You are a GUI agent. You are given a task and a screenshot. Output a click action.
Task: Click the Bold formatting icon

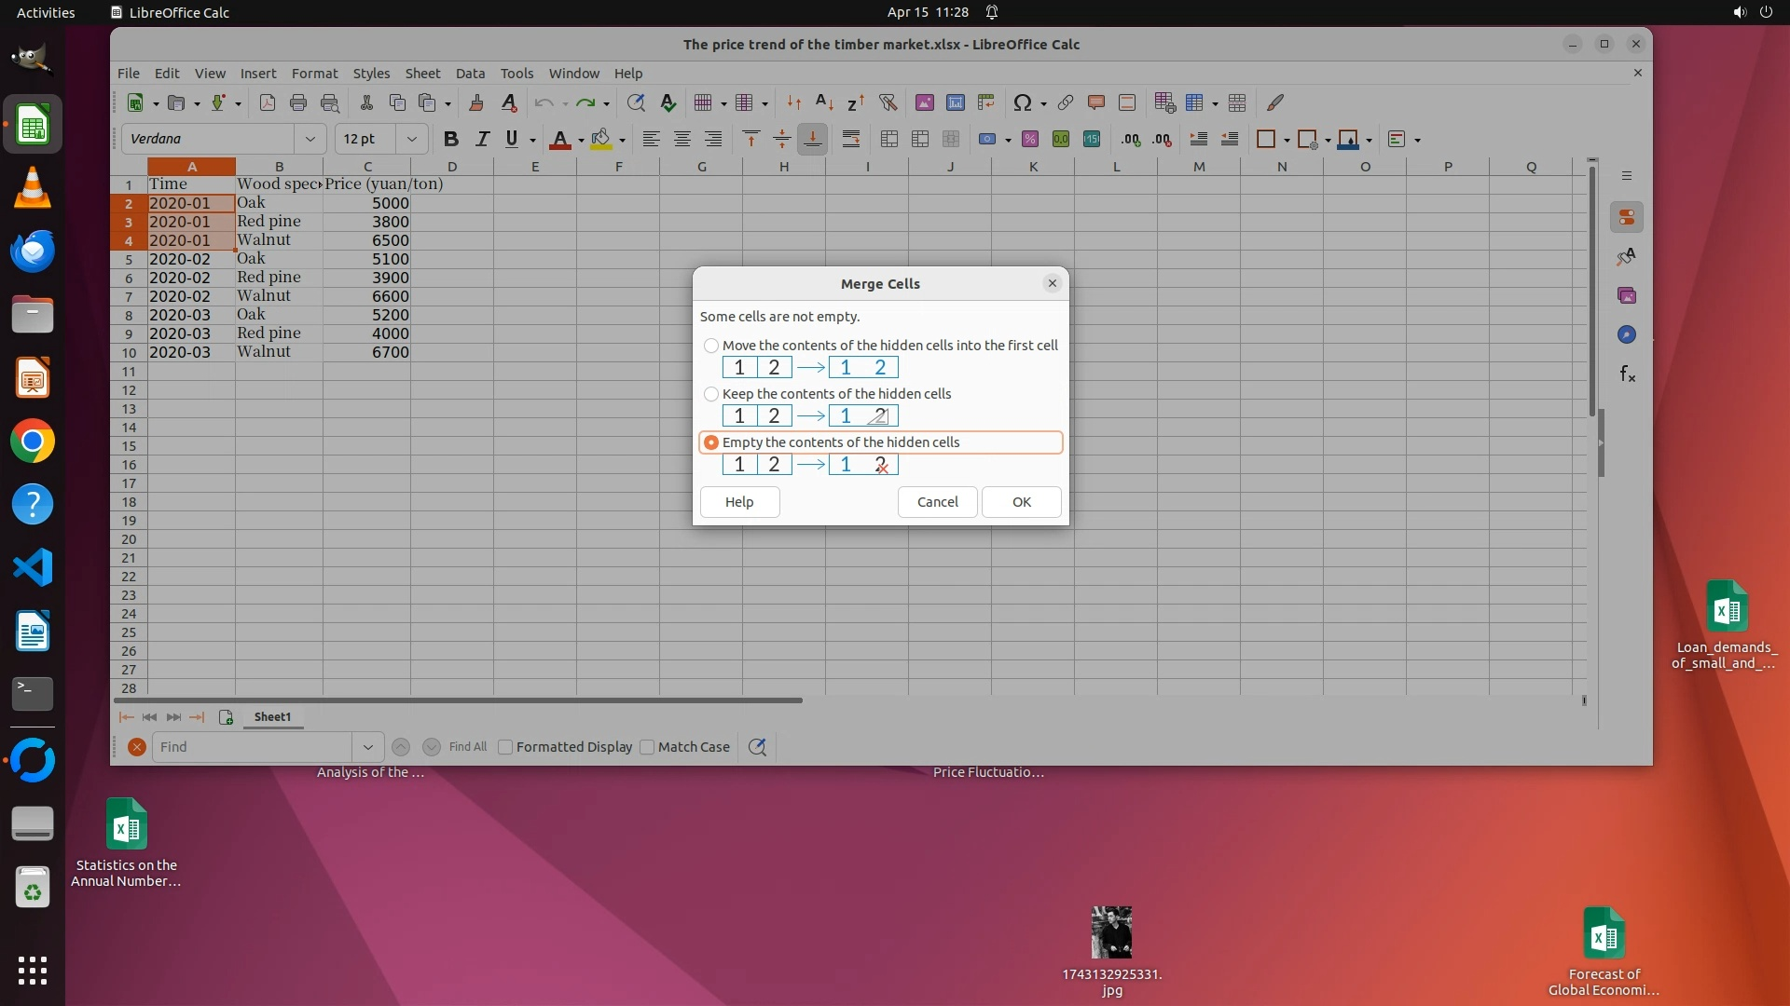tap(451, 140)
